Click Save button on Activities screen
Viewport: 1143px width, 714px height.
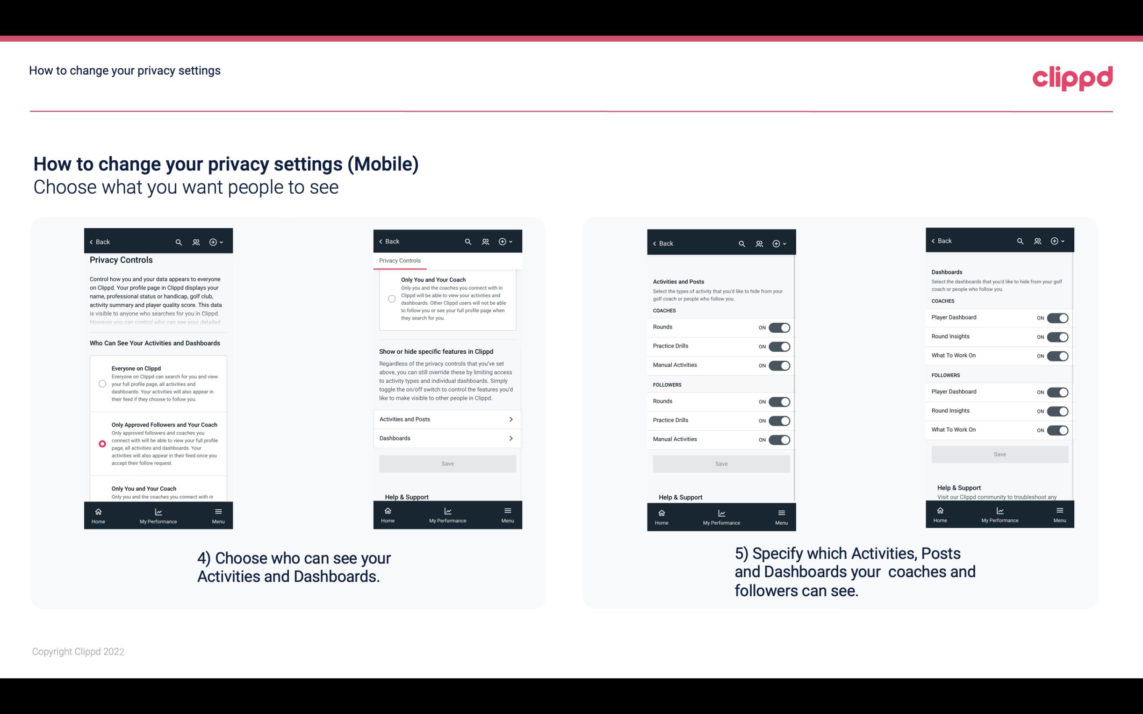point(720,463)
